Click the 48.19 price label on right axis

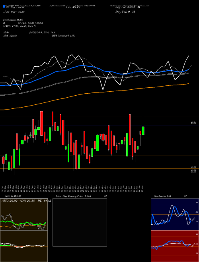tap(194, 123)
